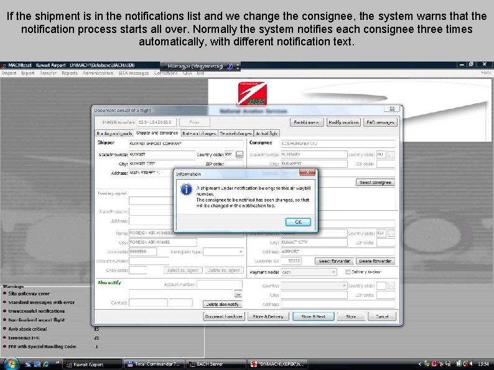Toggle the Delivery to door checkbox

pos(348,272)
